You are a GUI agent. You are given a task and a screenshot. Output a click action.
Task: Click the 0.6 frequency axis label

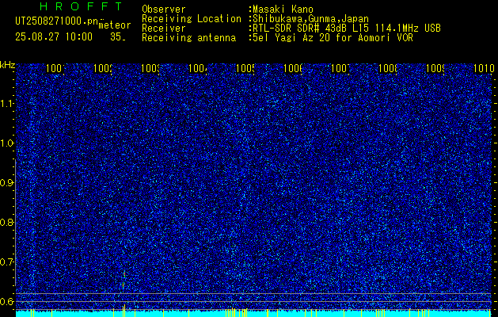(x=6, y=301)
